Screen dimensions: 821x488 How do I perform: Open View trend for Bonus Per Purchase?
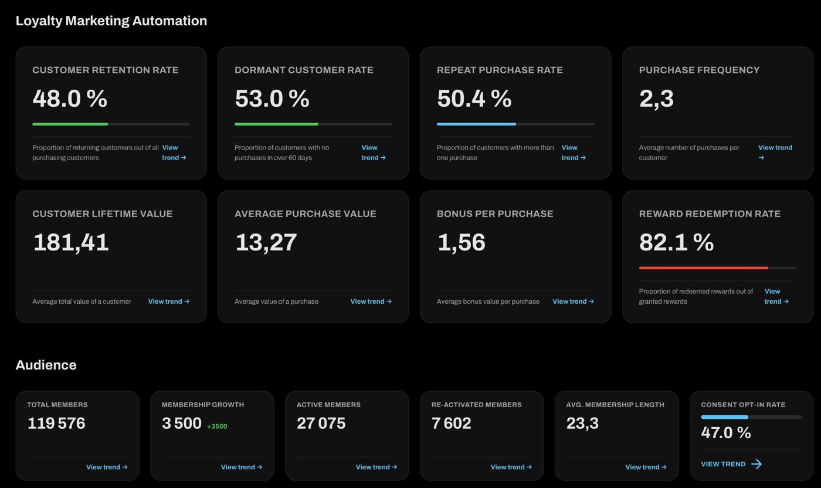[x=574, y=301]
